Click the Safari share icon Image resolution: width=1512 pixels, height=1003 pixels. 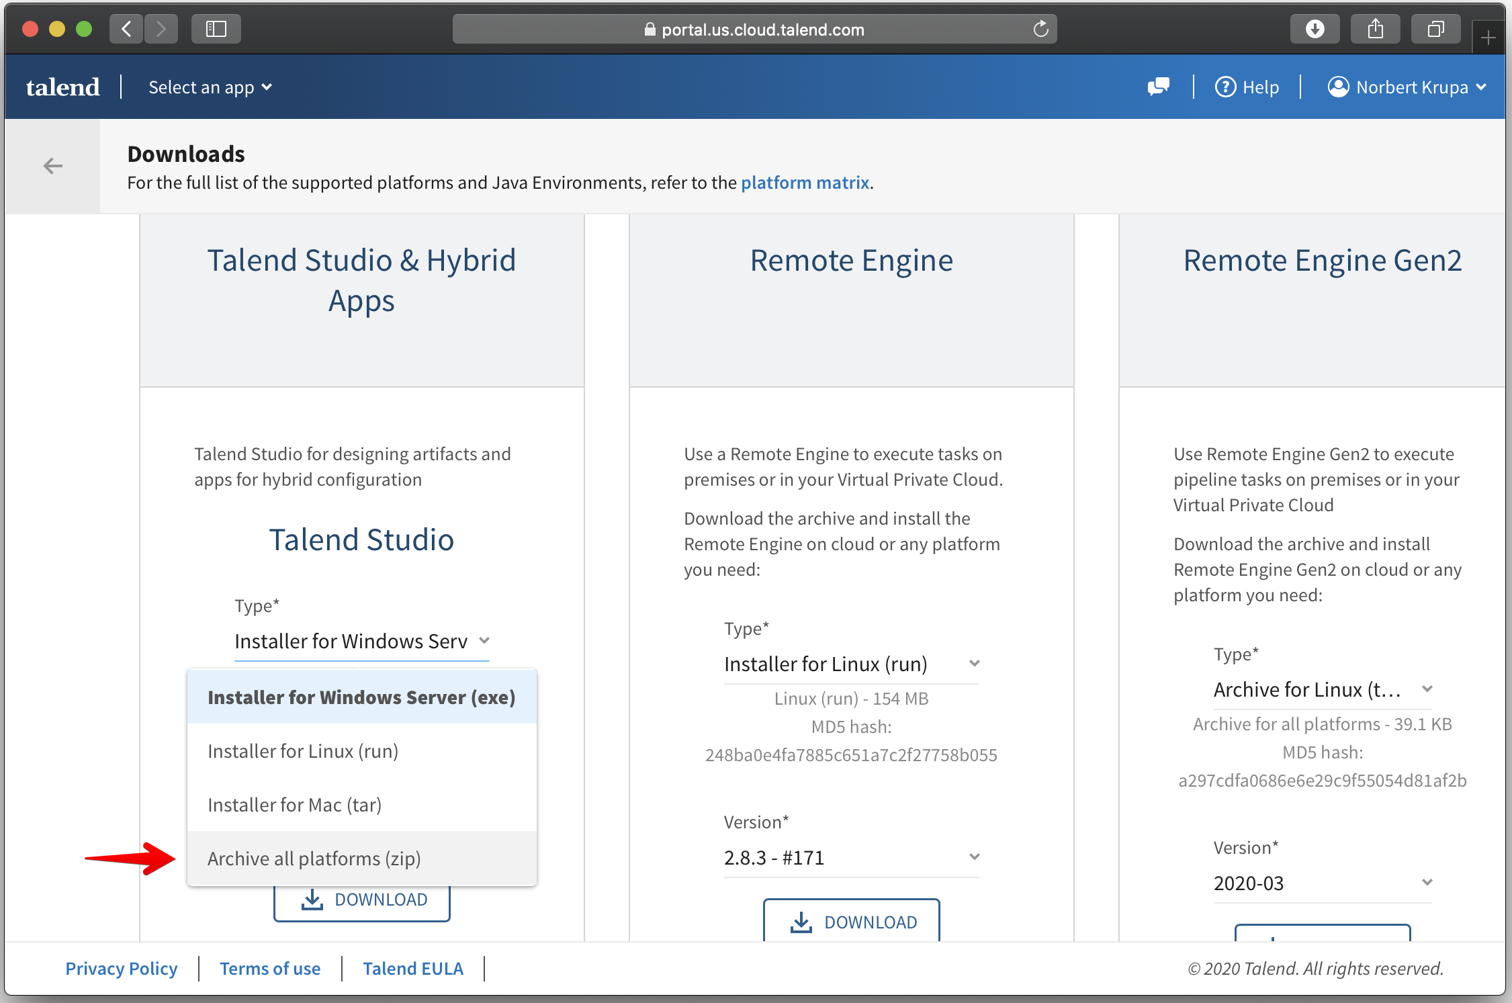click(x=1375, y=28)
